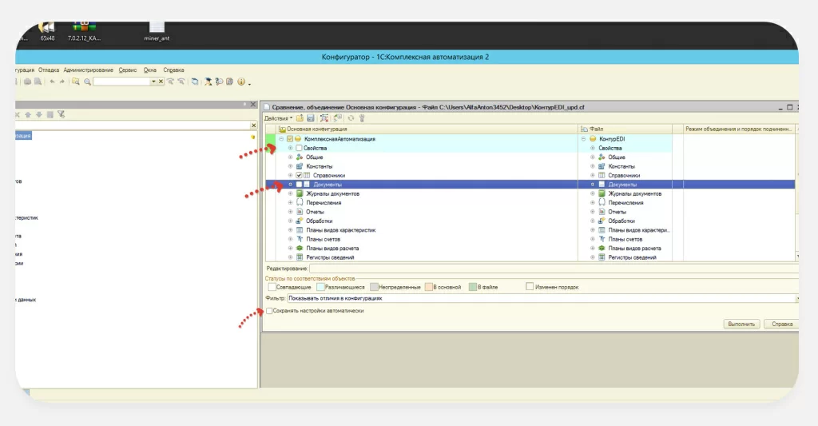
Task: Click the Журналы документов icon in left tree
Action: 300,193
